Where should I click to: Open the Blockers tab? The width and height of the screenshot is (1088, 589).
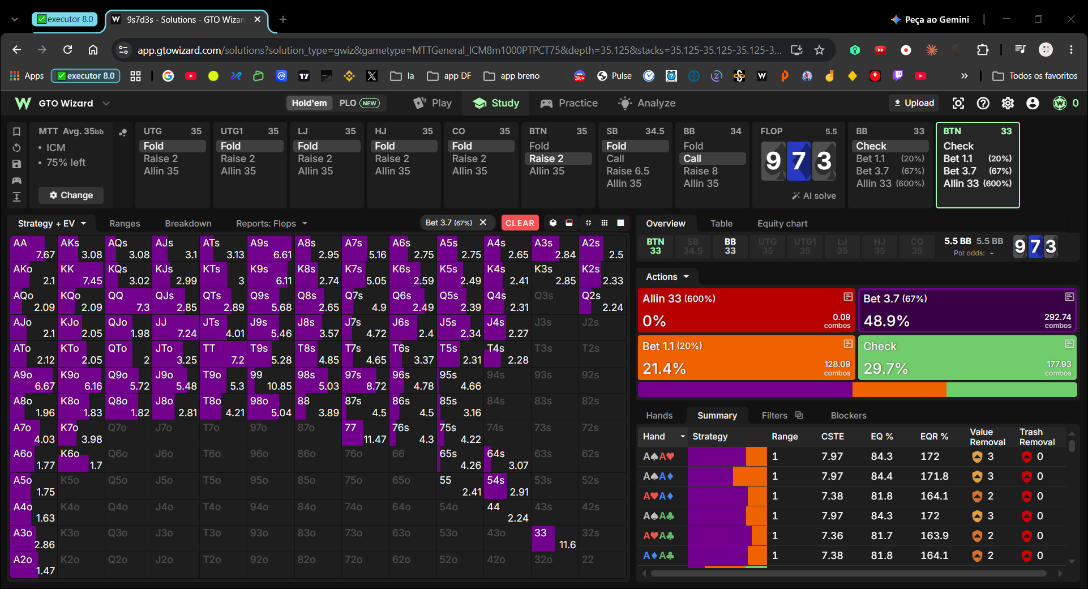click(849, 415)
